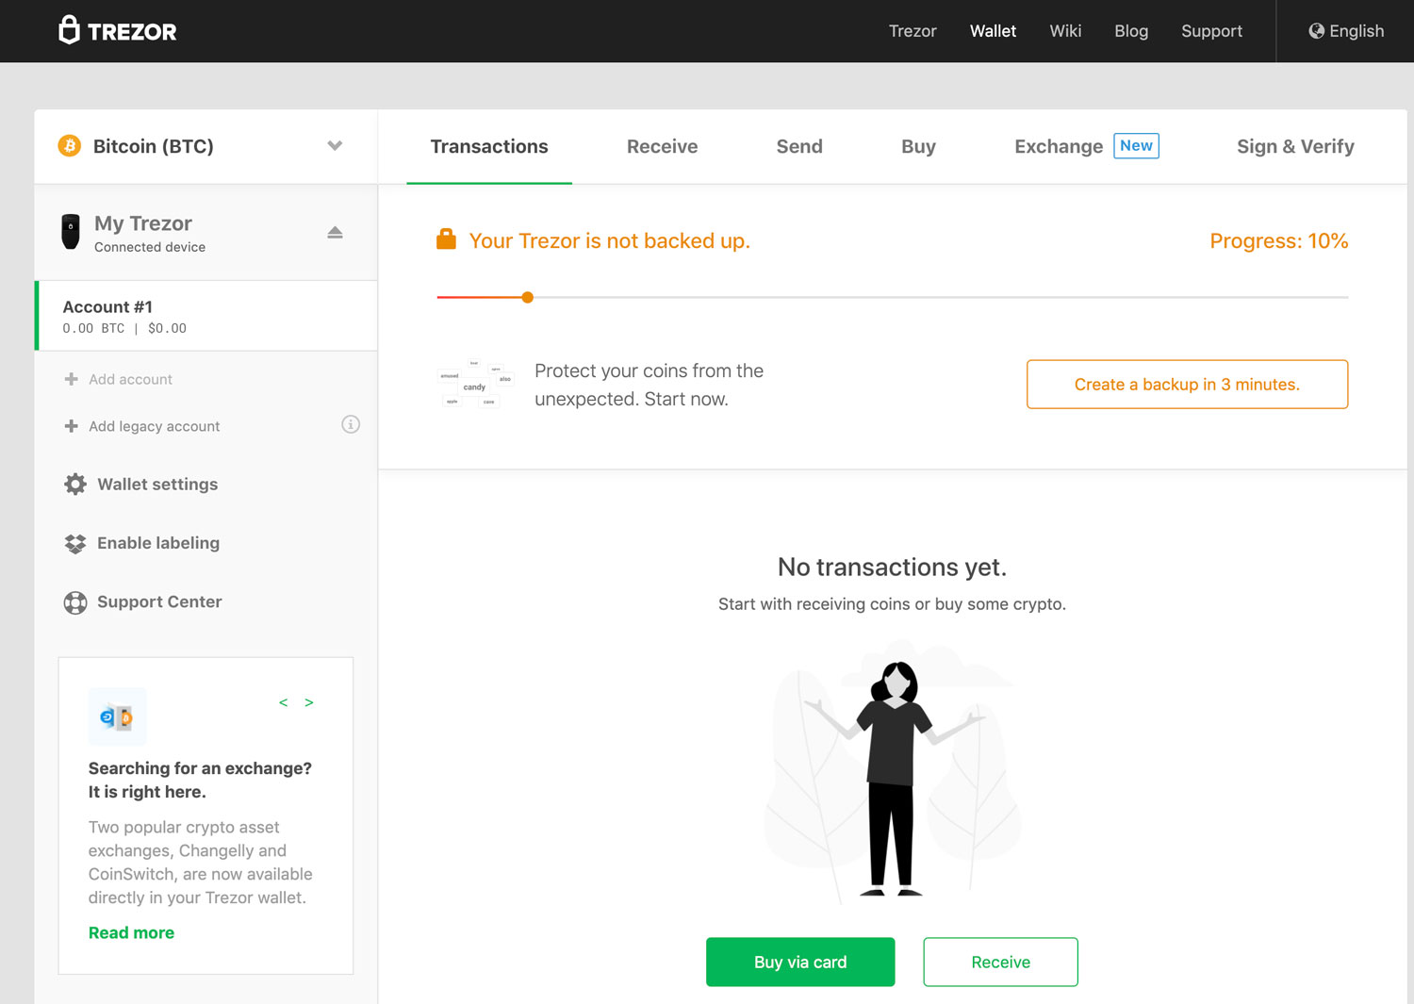Eject My Trezor device
Image resolution: width=1414 pixels, height=1004 pixels.
pyautogui.click(x=335, y=232)
